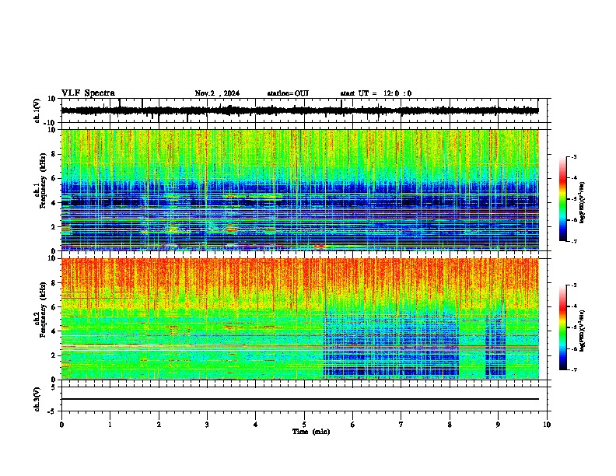
Task: Click the ch.1 color bar "log(PSD)" units label
Action: [582, 203]
